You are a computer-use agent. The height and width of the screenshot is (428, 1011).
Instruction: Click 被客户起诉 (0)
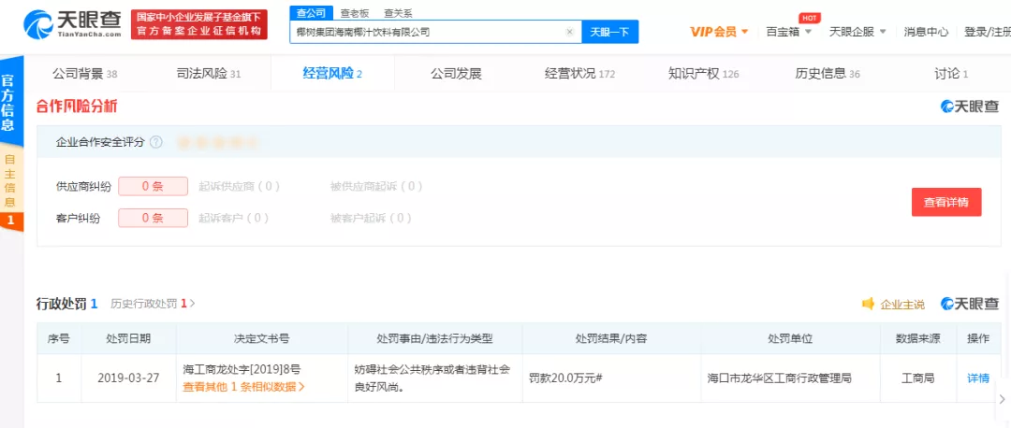point(371,218)
